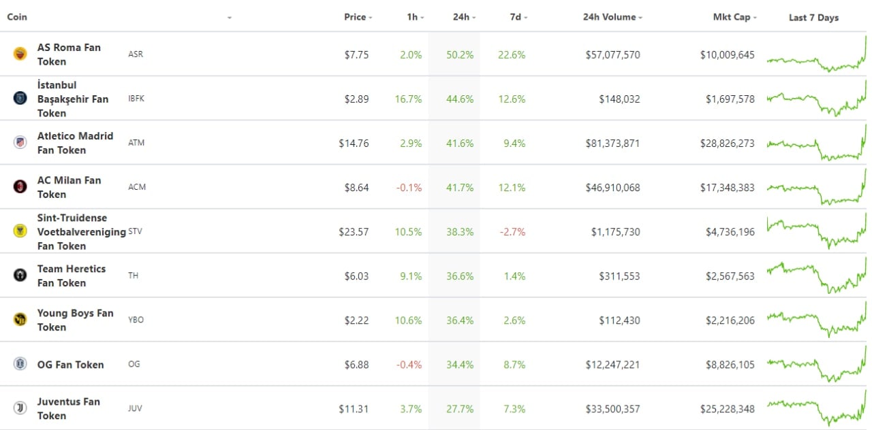Click the $1,697,578 market cap value
Image resolution: width=872 pixels, height=430 pixels.
730,99
